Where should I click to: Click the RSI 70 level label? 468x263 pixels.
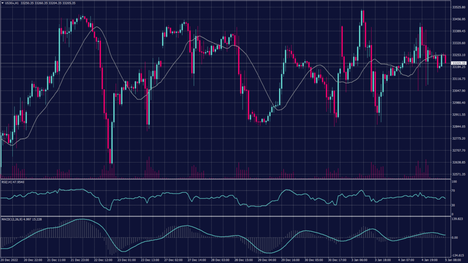coord(453,190)
